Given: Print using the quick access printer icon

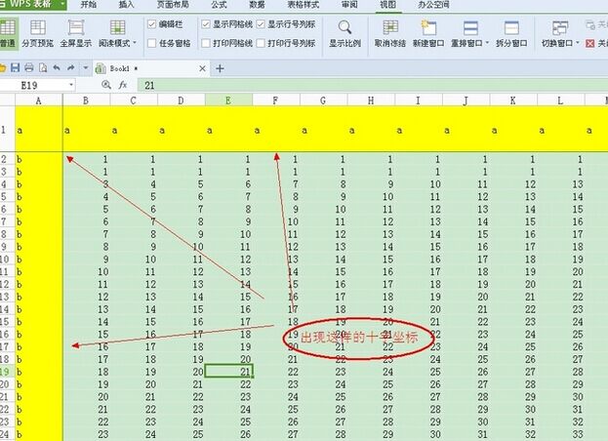Looking at the screenshot, I should [x=29, y=68].
